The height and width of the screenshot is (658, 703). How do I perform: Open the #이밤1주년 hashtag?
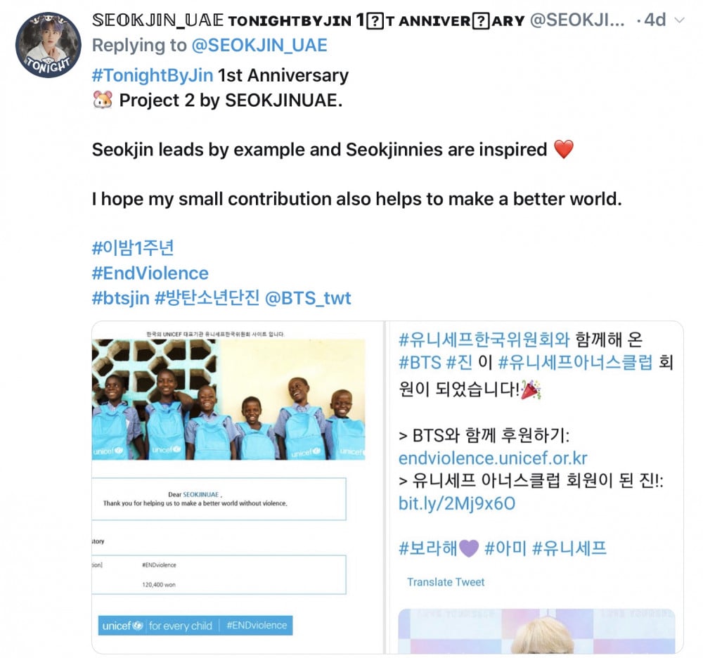tap(133, 248)
